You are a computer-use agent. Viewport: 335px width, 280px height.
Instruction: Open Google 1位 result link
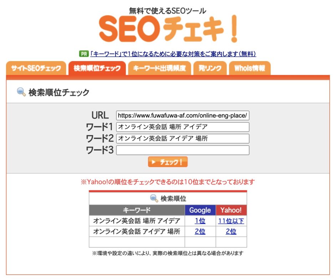click(x=200, y=221)
